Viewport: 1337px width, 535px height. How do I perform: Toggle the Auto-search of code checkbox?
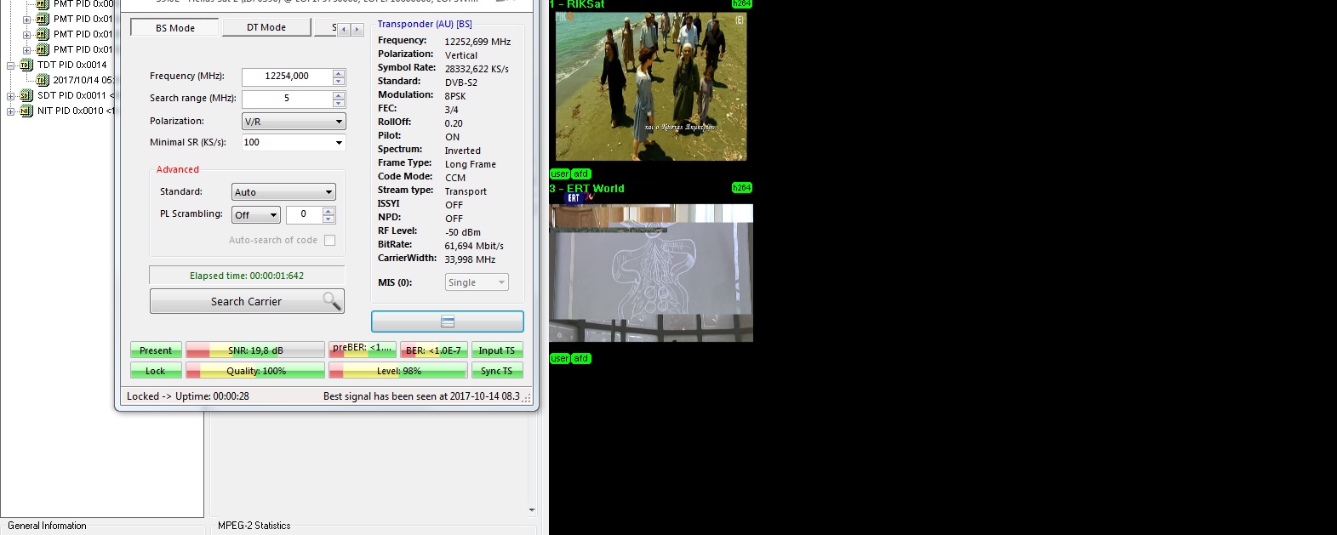(330, 241)
